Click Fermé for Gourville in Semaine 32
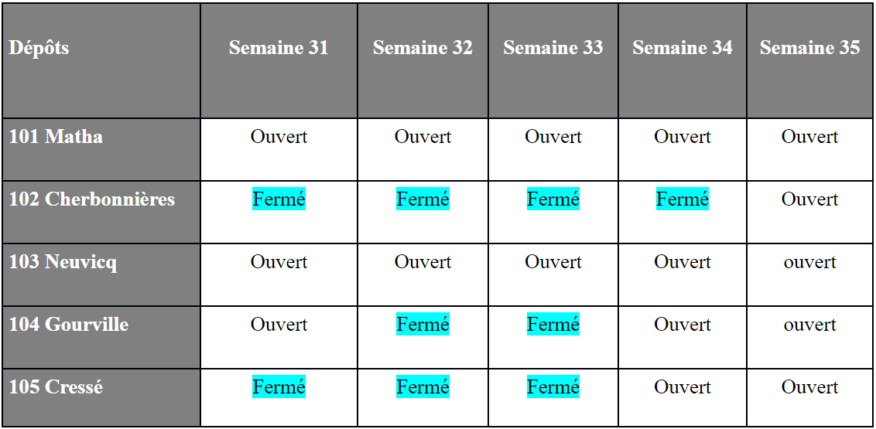This screenshot has width=876, height=429. click(423, 324)
